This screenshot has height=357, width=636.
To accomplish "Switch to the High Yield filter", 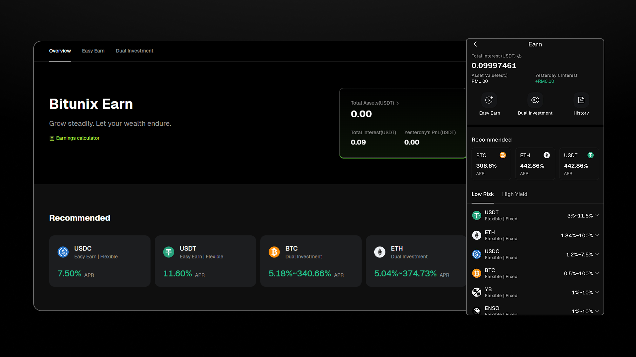I will click(514, 194).
